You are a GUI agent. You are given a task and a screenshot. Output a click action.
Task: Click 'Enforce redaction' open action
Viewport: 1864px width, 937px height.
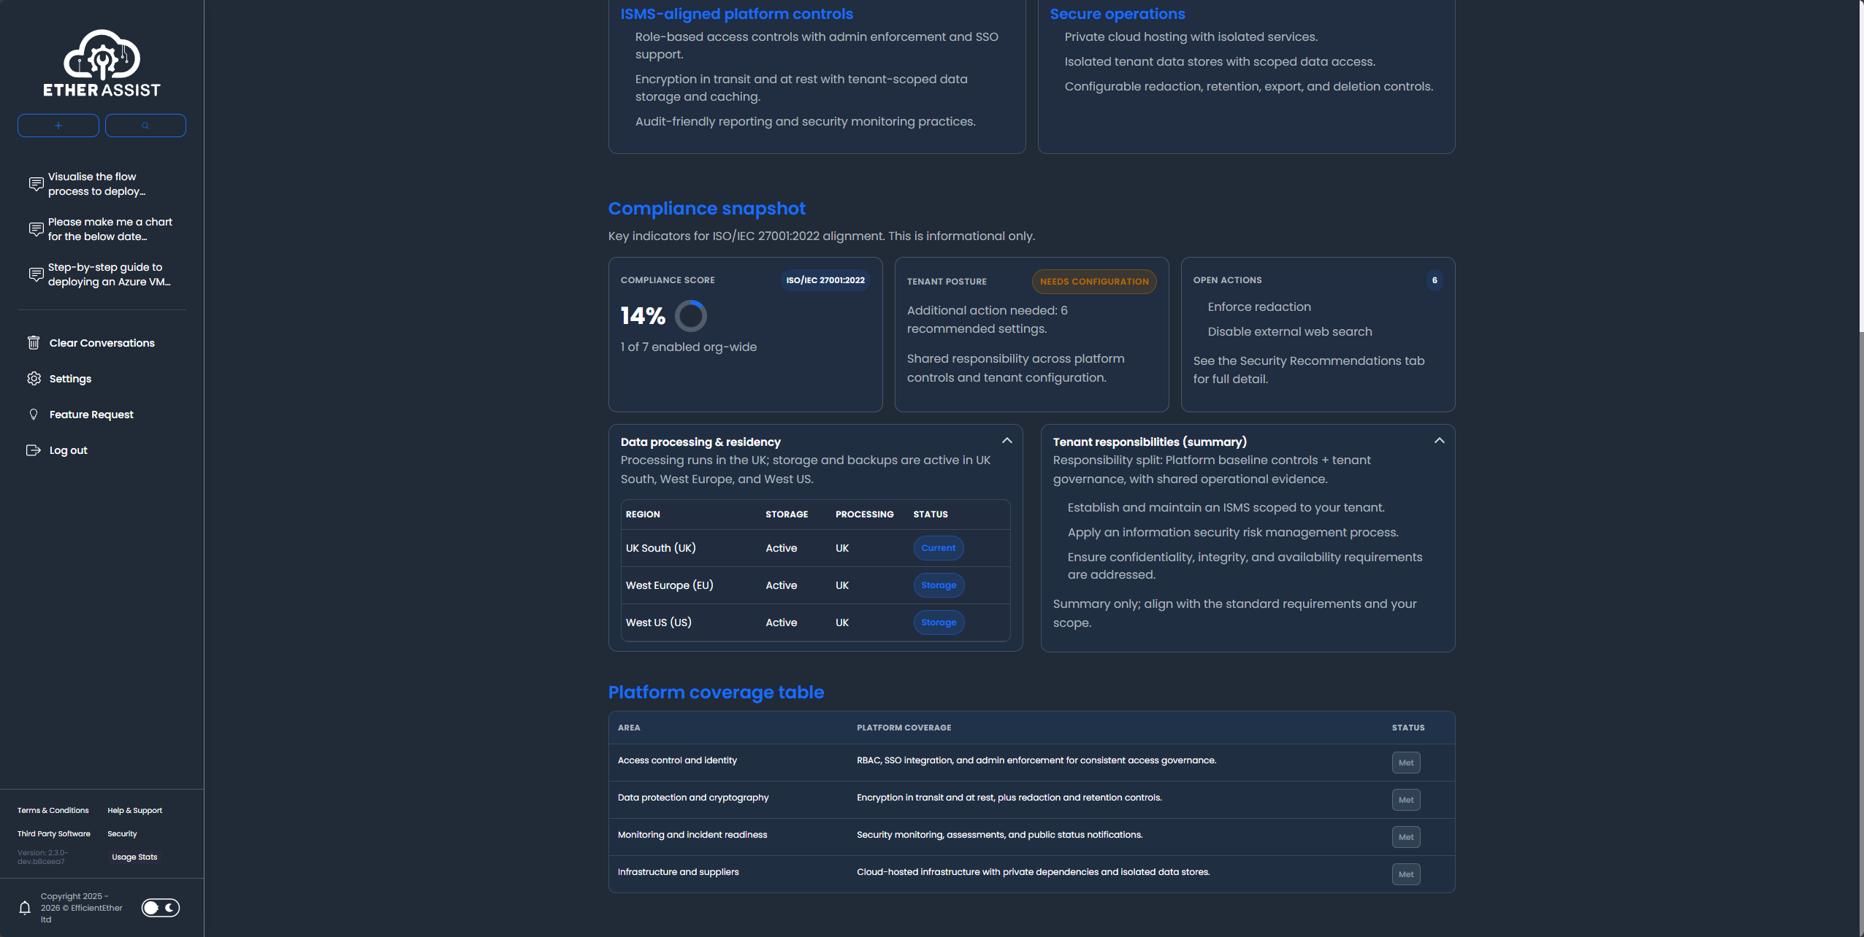pyautogui.click(x=1259, y=307)
